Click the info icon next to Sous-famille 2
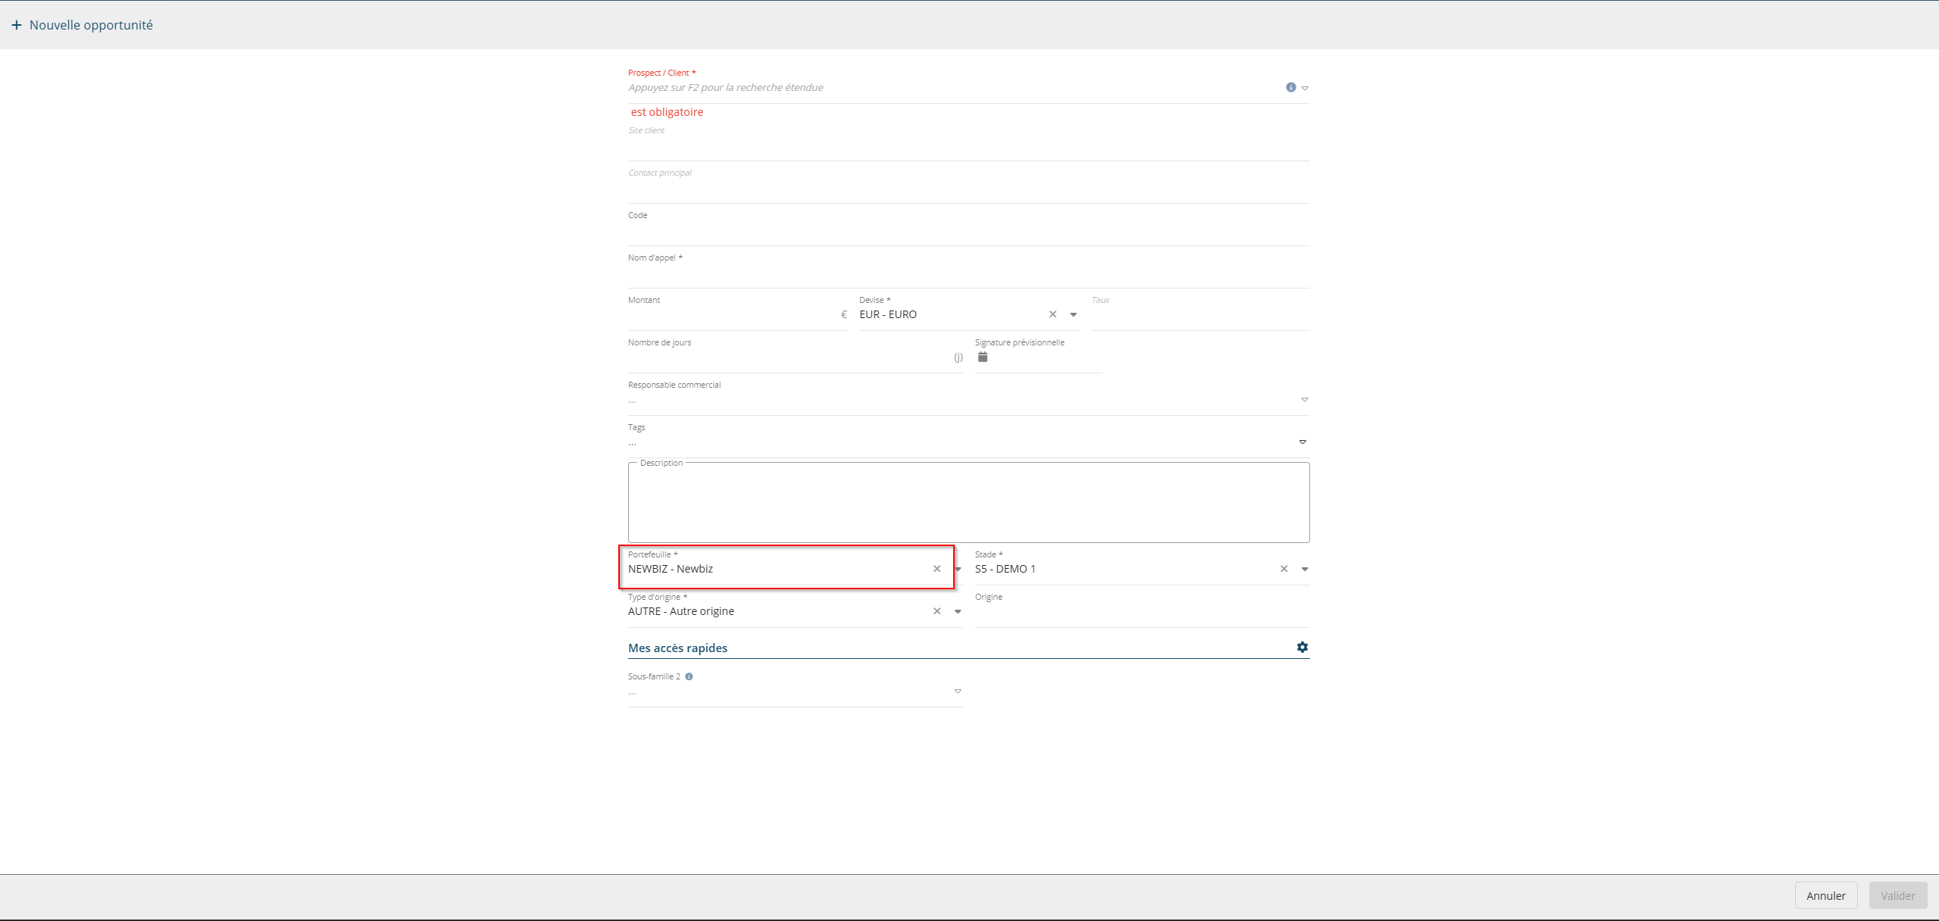 coord(689,676)
